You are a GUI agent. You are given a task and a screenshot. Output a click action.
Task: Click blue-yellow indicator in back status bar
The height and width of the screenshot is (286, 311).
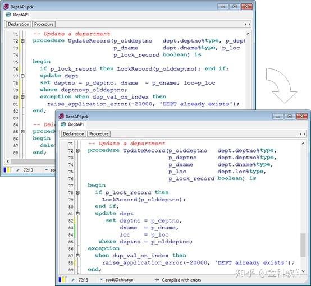[x=7, y=170]
